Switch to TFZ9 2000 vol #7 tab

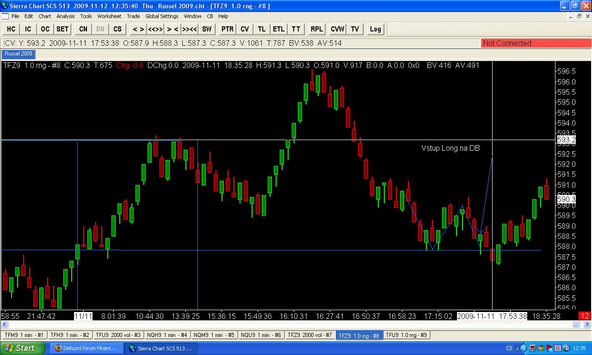click(x=310, y=335)
